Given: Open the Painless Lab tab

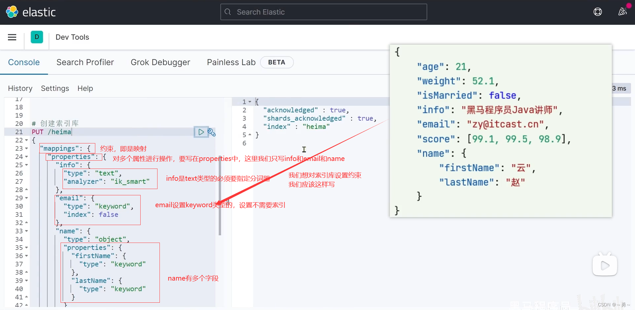Looking at the screenshot, I should pyautogui.click(x=231, y=62).
